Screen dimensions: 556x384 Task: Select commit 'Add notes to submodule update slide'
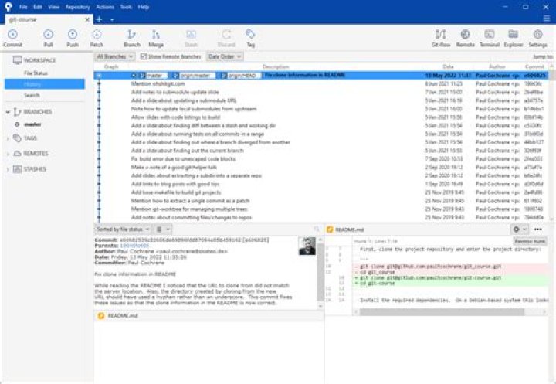coord(321,92)
